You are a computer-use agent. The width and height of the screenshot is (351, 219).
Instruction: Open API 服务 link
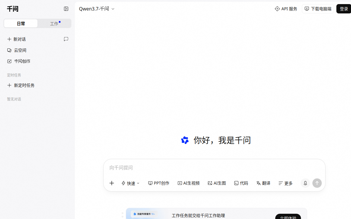click(x=286, y=9)
